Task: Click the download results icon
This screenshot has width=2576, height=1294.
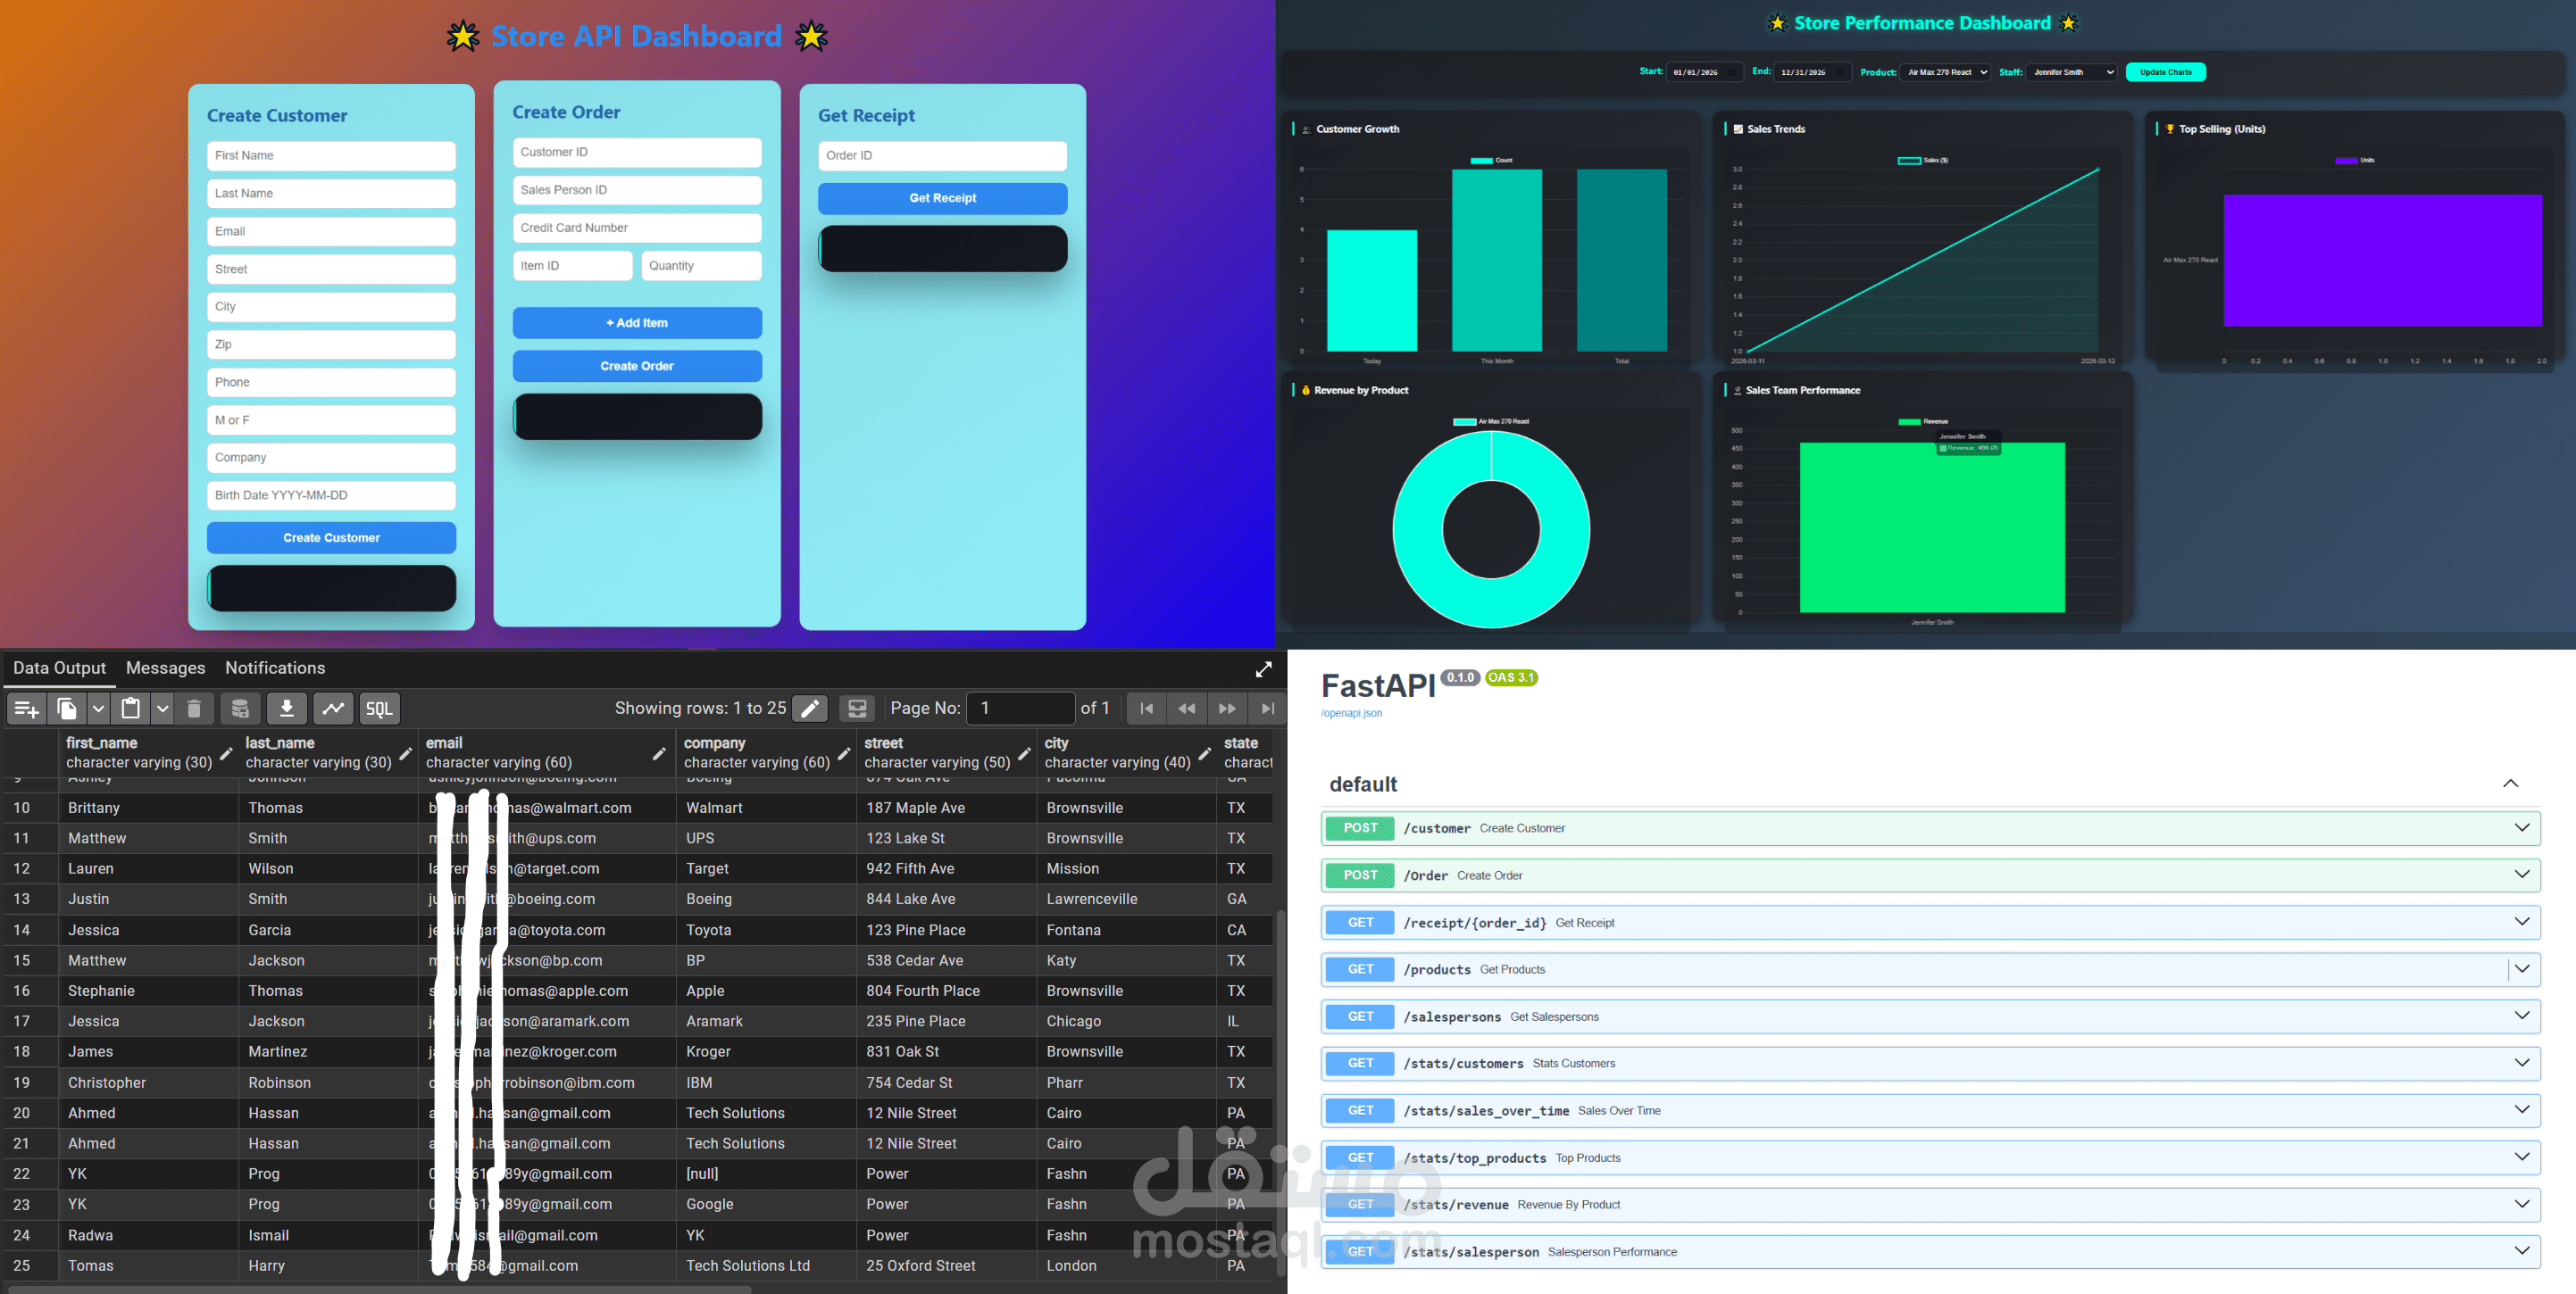Action: (287, 709)
